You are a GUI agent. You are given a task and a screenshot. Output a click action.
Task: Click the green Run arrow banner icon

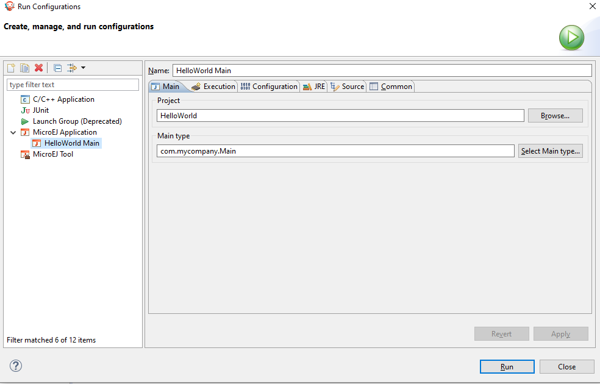click(571, 37)
